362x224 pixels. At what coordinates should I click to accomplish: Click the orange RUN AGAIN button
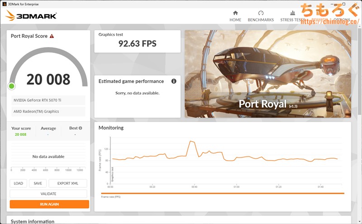tap(49, 204)
